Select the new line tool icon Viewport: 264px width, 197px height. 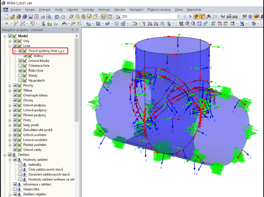(16, 24)
